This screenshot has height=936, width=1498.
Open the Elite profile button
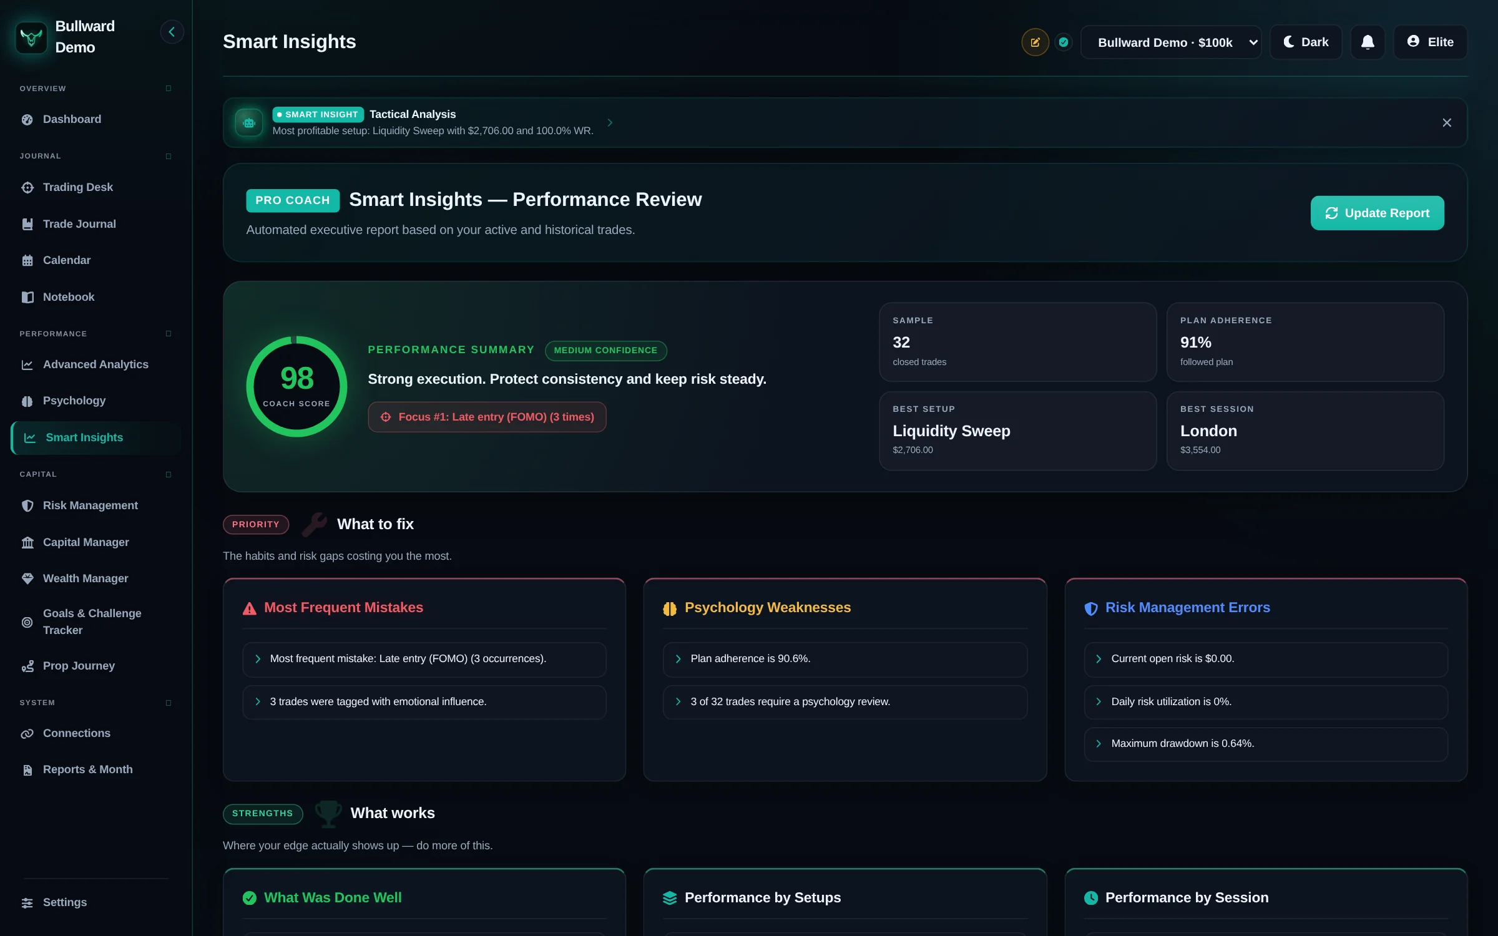(x=1430, y=42)
